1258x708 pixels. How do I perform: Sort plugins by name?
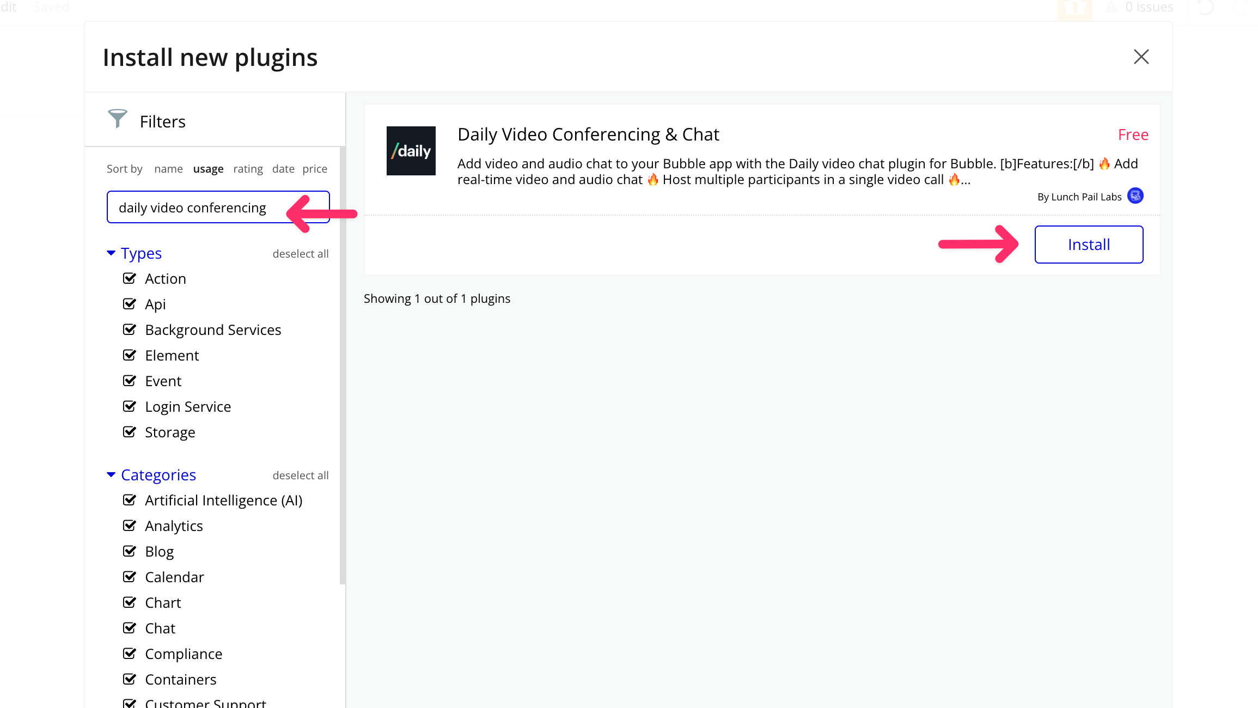[x=168, y=169]
